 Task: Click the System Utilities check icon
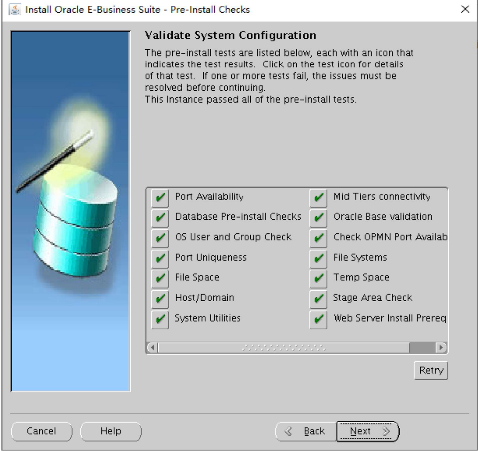pos(160,320)
